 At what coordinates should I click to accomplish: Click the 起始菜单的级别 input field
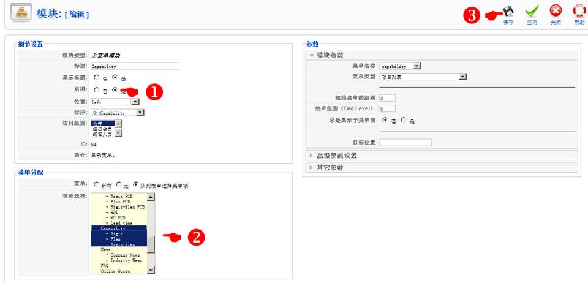click(x=387, y=98)
